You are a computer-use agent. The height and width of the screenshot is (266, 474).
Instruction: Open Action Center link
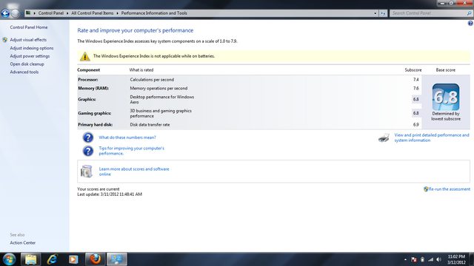click(x=23, y=243)
